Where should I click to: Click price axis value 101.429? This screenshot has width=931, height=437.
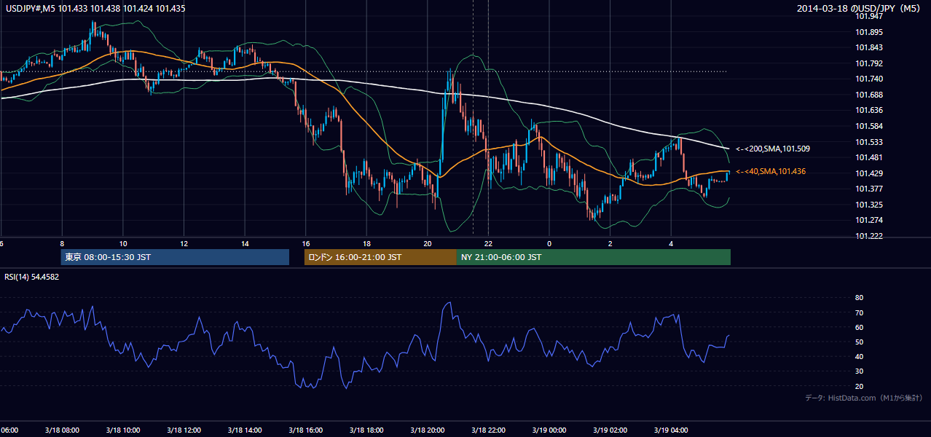coord(869,173)
